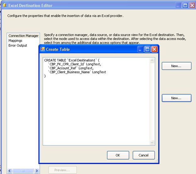Click the disabled Preview... button
196x174 pixels.
tap(63, 170)
